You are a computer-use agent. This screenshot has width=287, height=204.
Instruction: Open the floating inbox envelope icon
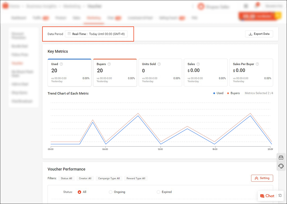tap(281, 157)
